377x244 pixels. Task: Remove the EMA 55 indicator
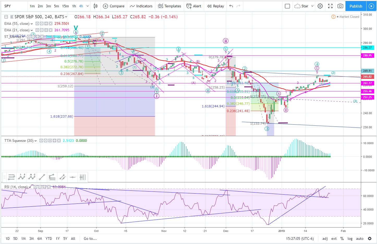51,24
